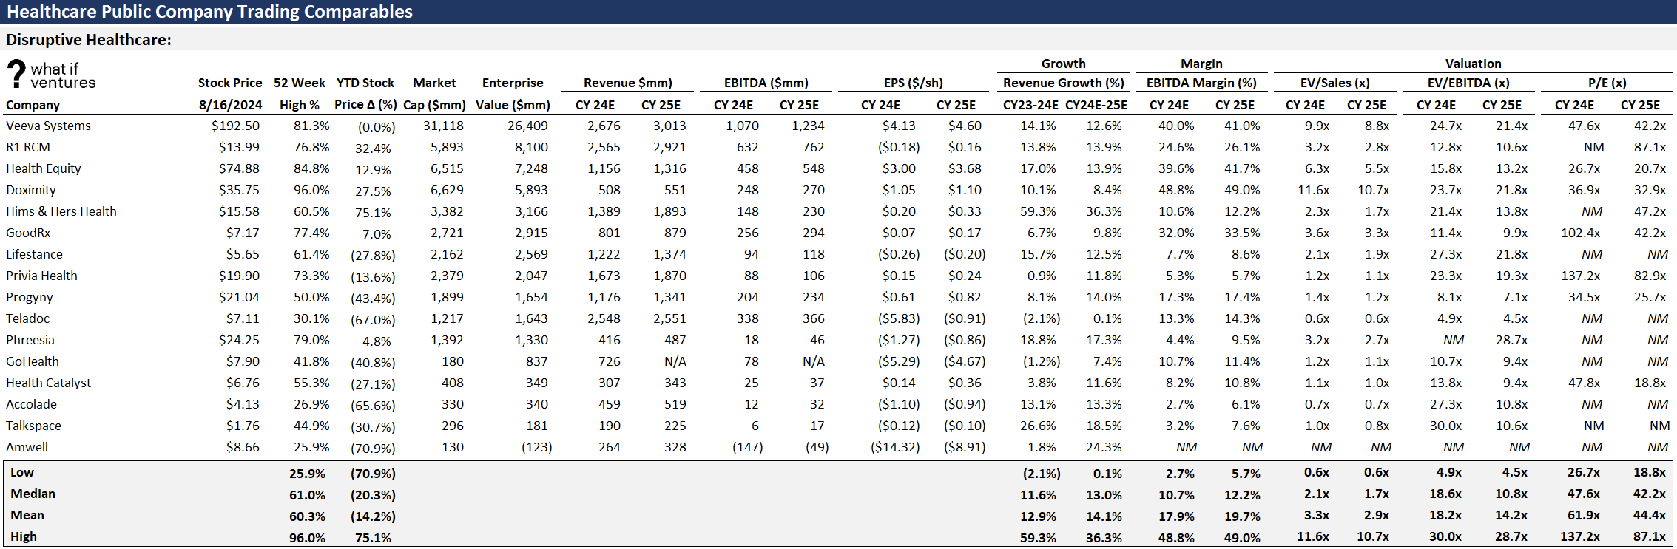Select the Revenue Growth (%) header

1064,83
